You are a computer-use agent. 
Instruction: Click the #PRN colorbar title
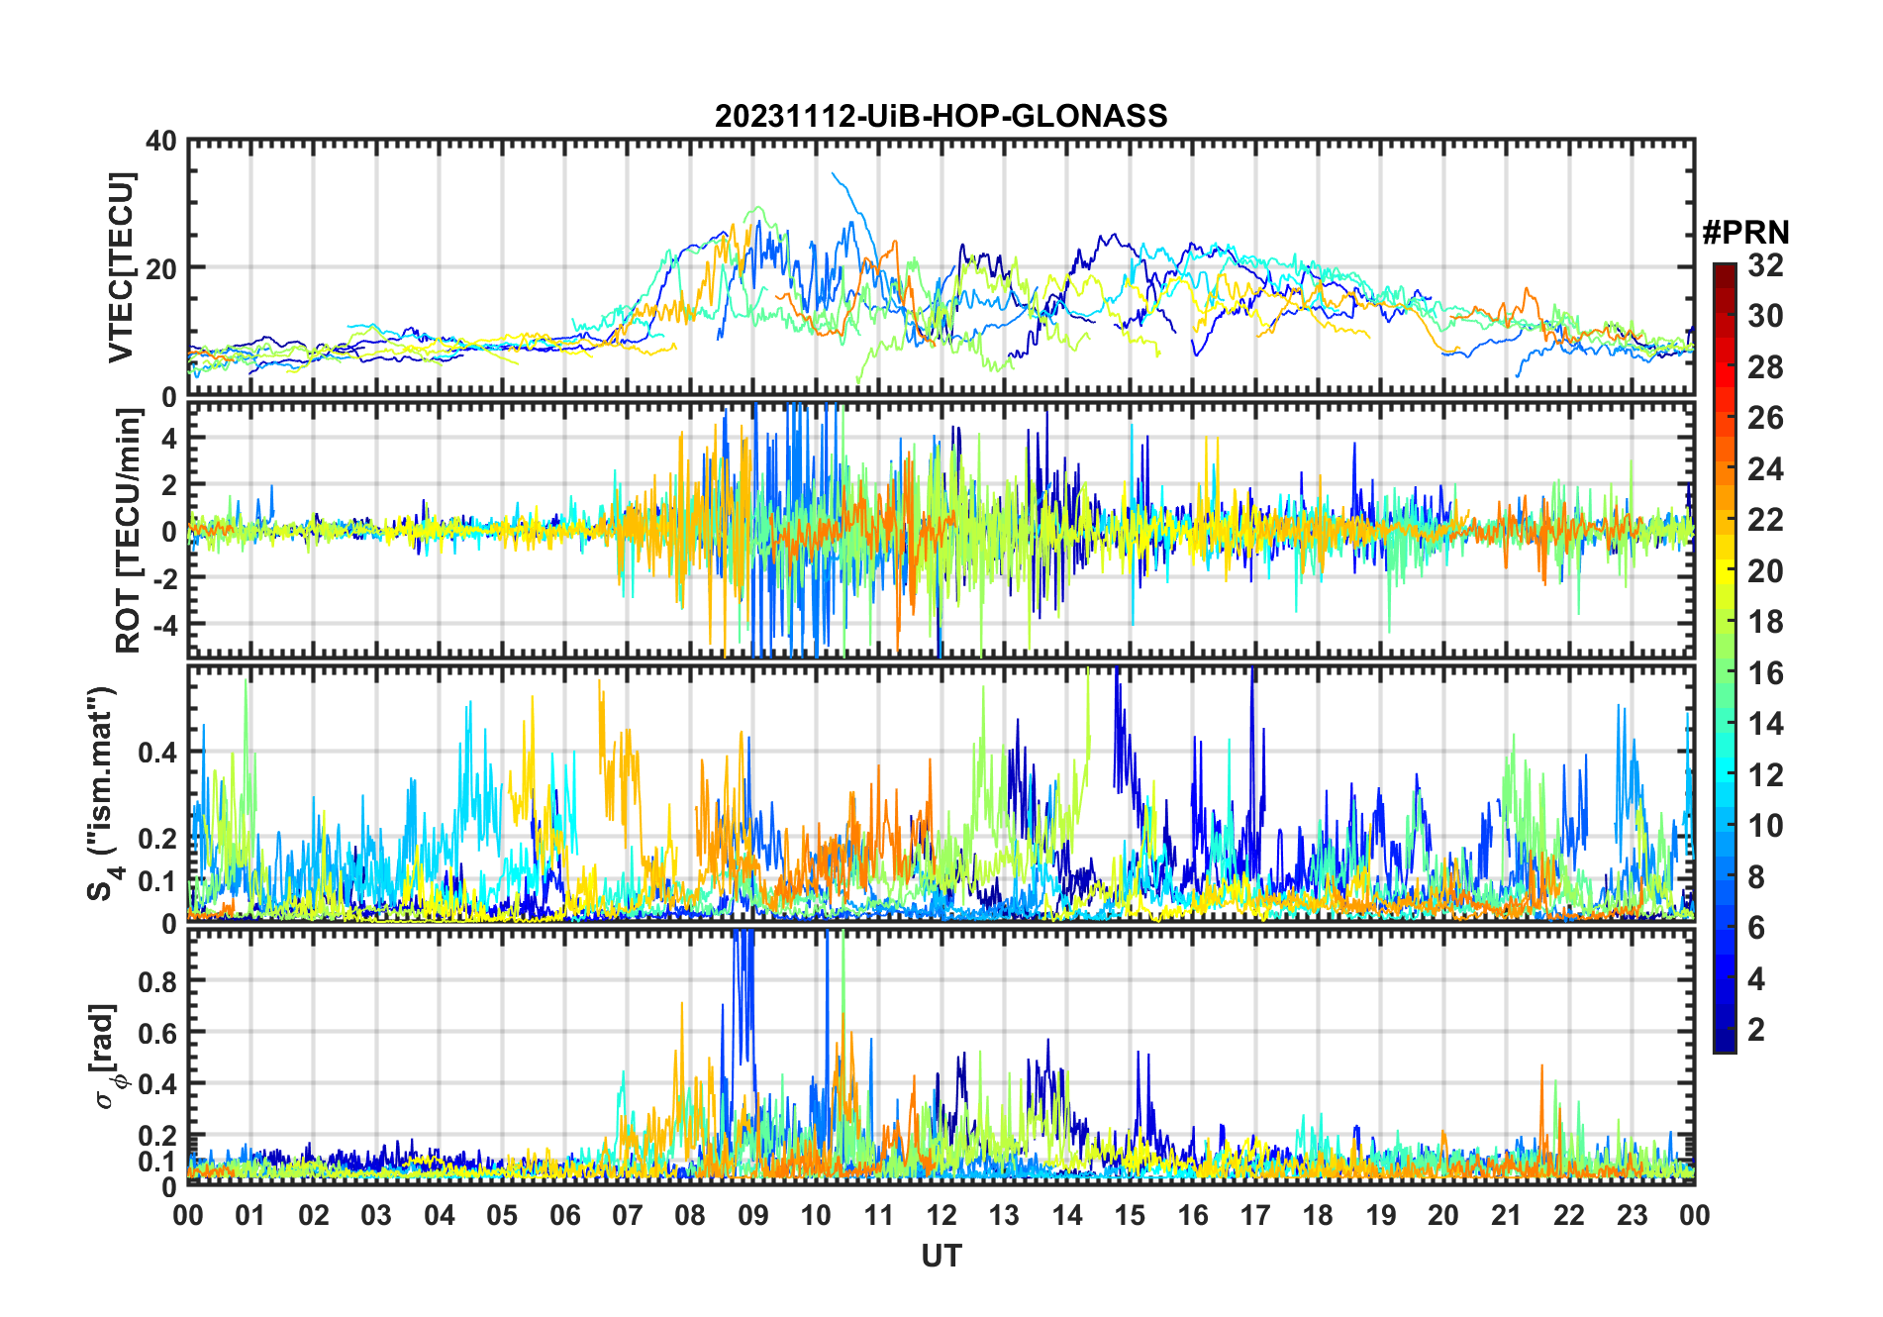coord(1745,233)
